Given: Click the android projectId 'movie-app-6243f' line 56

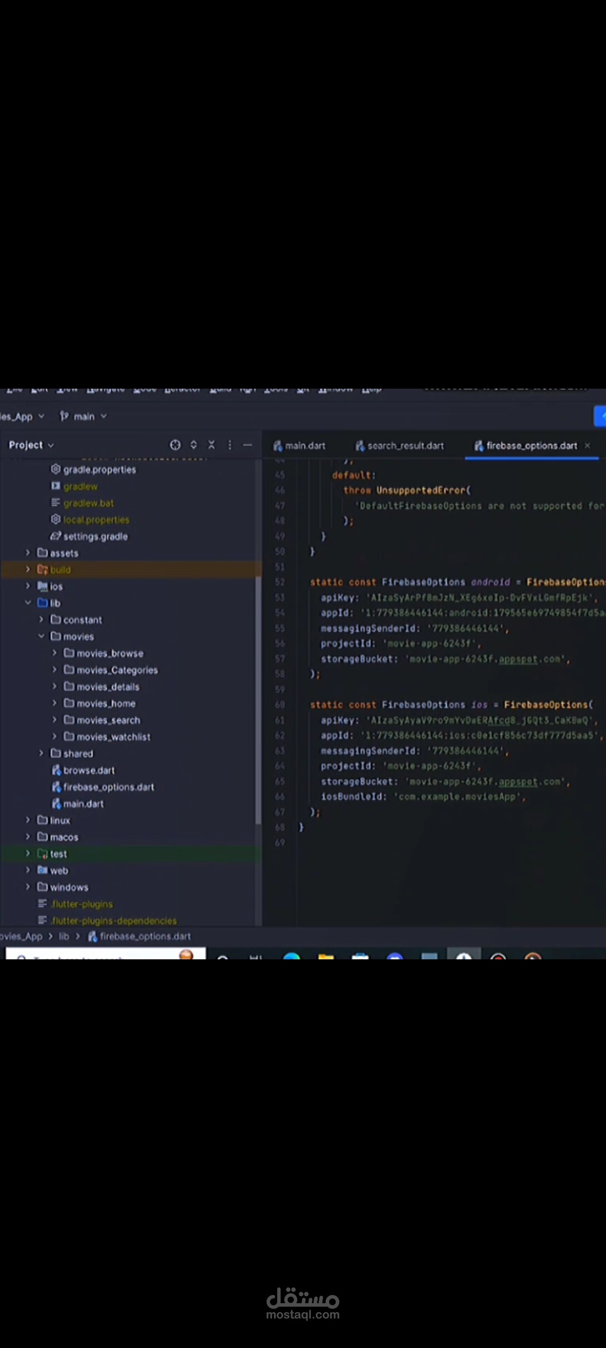Looking at the screenshot, I should [x=401, y=643].
